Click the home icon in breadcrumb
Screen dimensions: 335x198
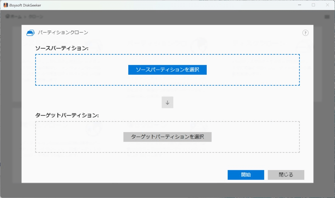pos(8,16)
